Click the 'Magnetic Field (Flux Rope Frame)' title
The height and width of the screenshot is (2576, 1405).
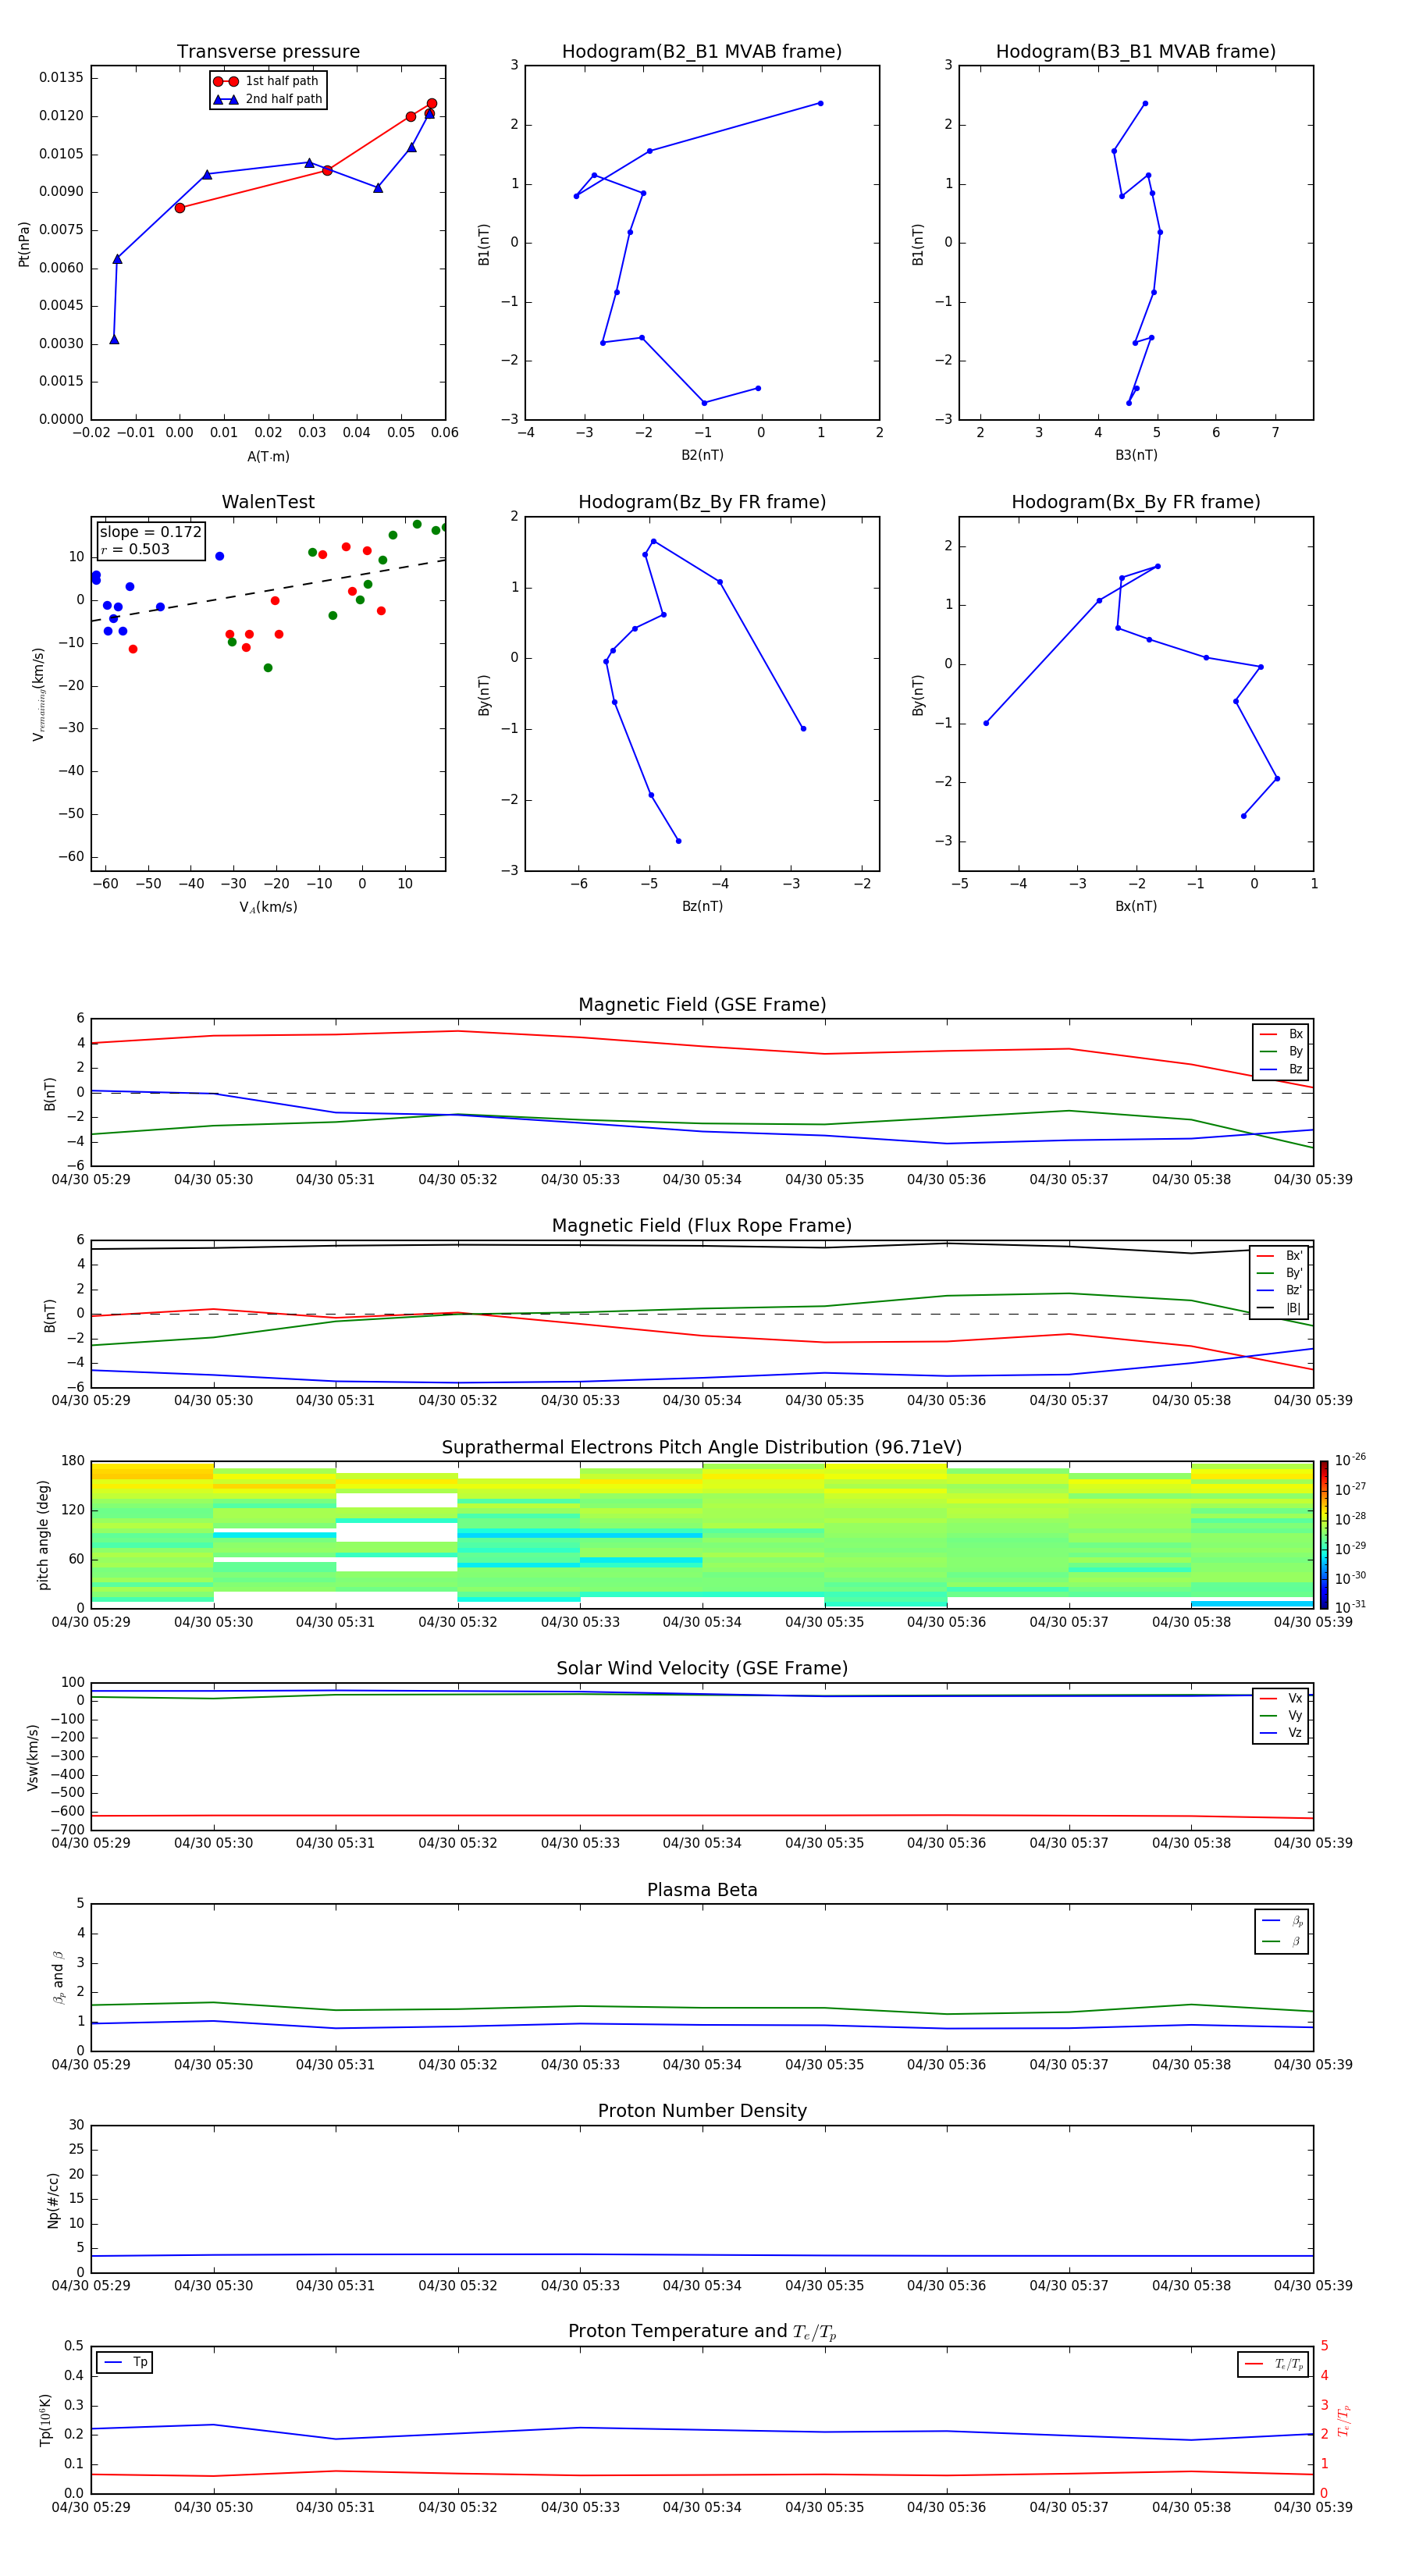click(x=702, y=1225)
